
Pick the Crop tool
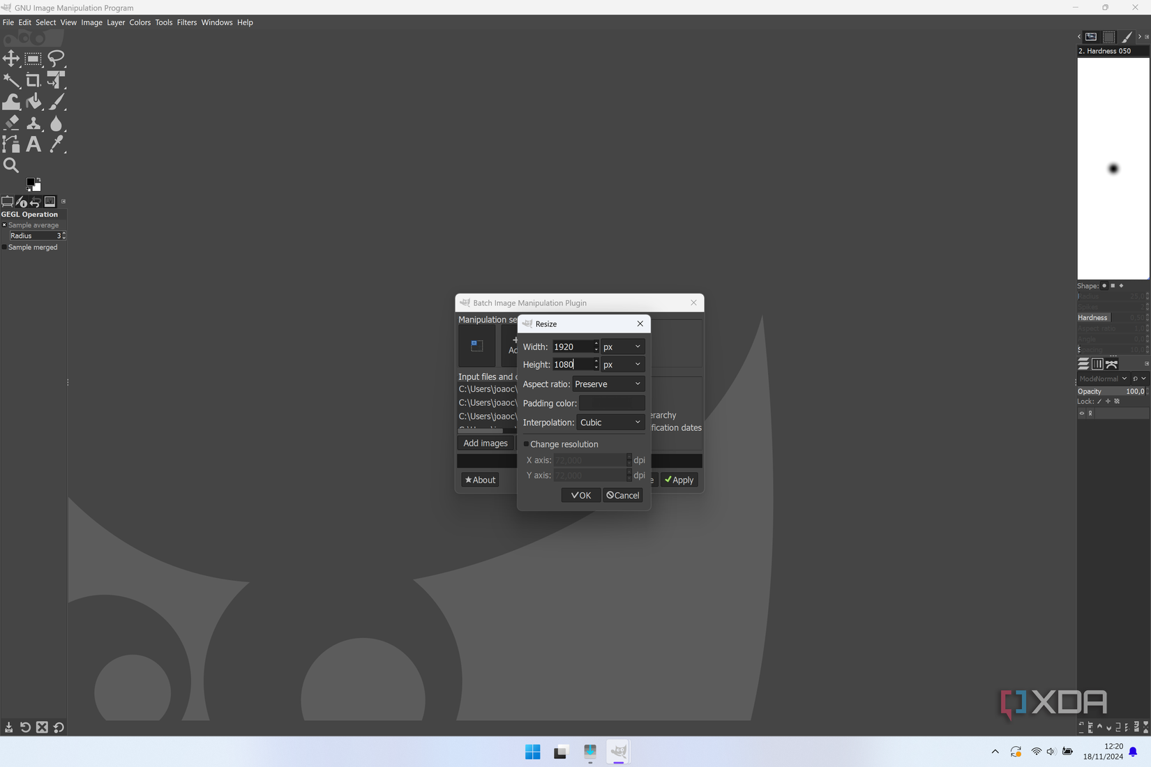coord(33,80)
